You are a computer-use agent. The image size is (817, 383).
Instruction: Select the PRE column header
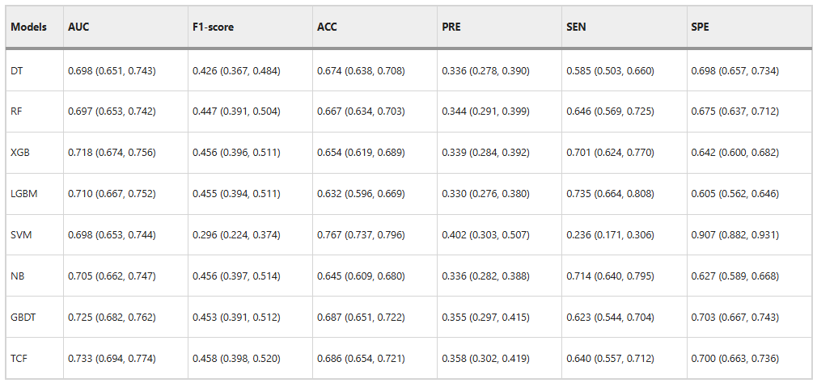point(451,27)
